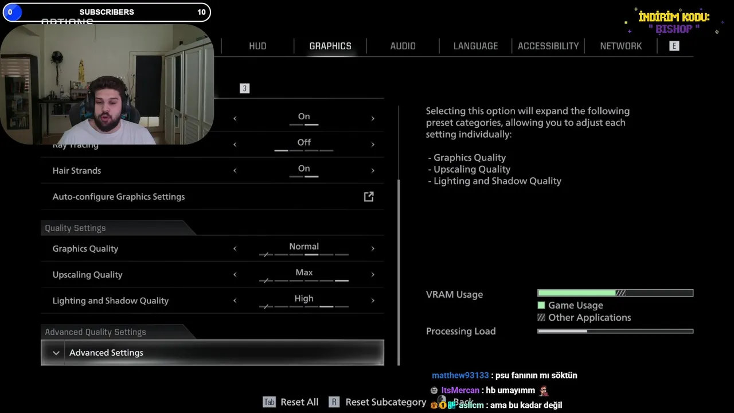
Task: Click 'İNDİRİM KODU: BISHOP' overlay text
Action: coord(674,22)
